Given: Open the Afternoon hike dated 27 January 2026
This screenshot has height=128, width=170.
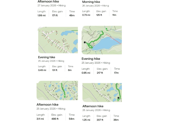Looking at the screenshot, I should (x=48, y=1).
